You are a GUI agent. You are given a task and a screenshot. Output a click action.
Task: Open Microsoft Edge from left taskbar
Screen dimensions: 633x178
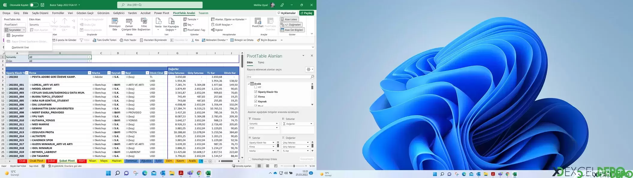(x=144, y=173)
